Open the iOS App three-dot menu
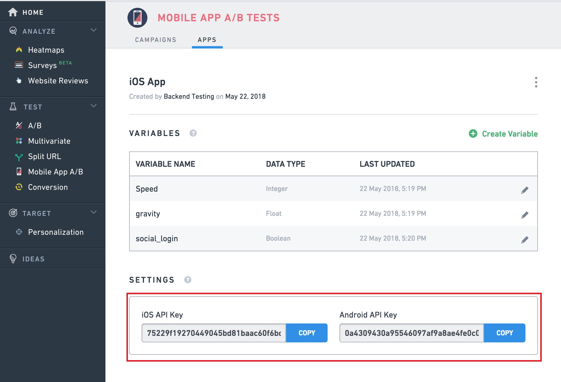Image resolution: width=561 pixels, height=382 pixels. point(536,82)
